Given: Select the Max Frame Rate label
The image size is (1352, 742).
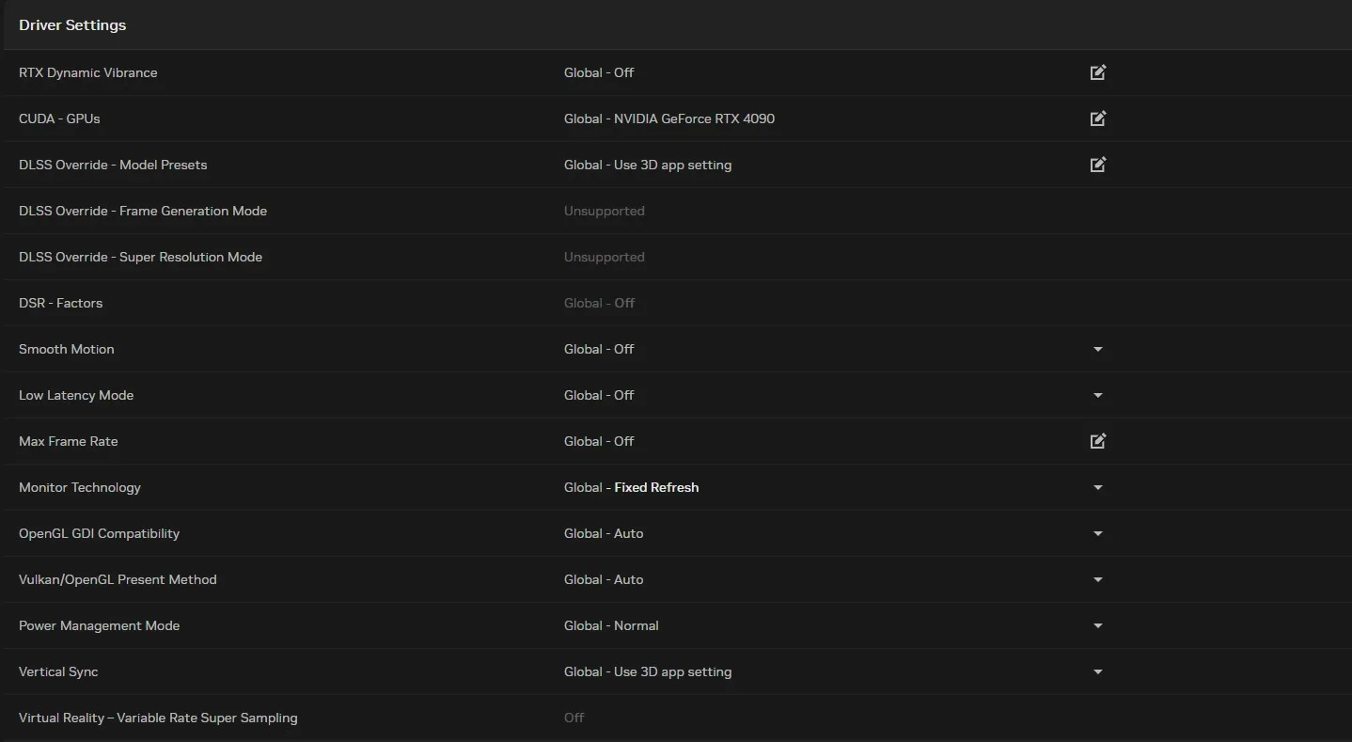Looking at the screenshot, I should coord(69,441).
